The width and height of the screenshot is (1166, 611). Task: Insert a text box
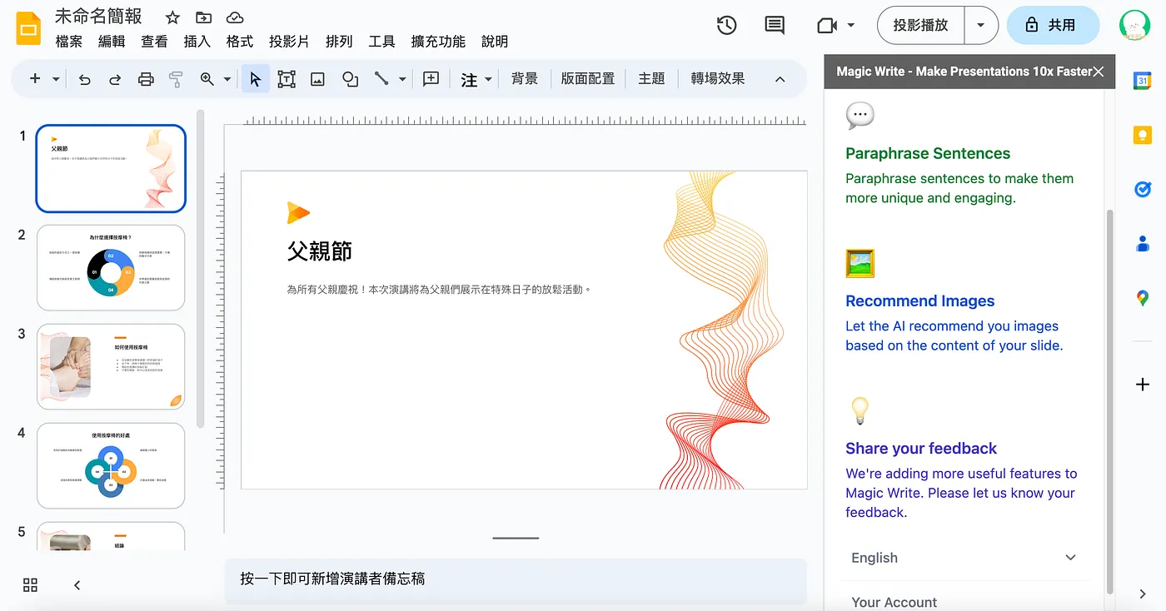tap(287, 79)
